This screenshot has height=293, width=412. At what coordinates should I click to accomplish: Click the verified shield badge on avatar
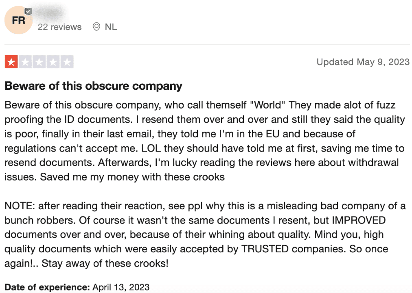point(28,11)
